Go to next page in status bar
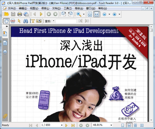Image resolution: width=155 pixels, height=129 pixels. [x=66, y=125]
